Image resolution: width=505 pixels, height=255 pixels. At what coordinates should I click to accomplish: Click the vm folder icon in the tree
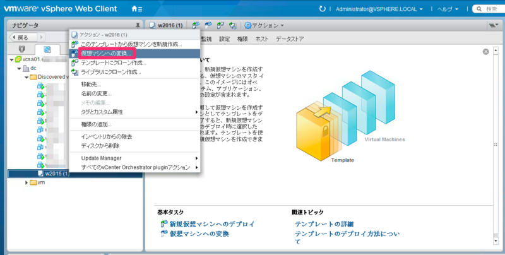coord(33,182)
